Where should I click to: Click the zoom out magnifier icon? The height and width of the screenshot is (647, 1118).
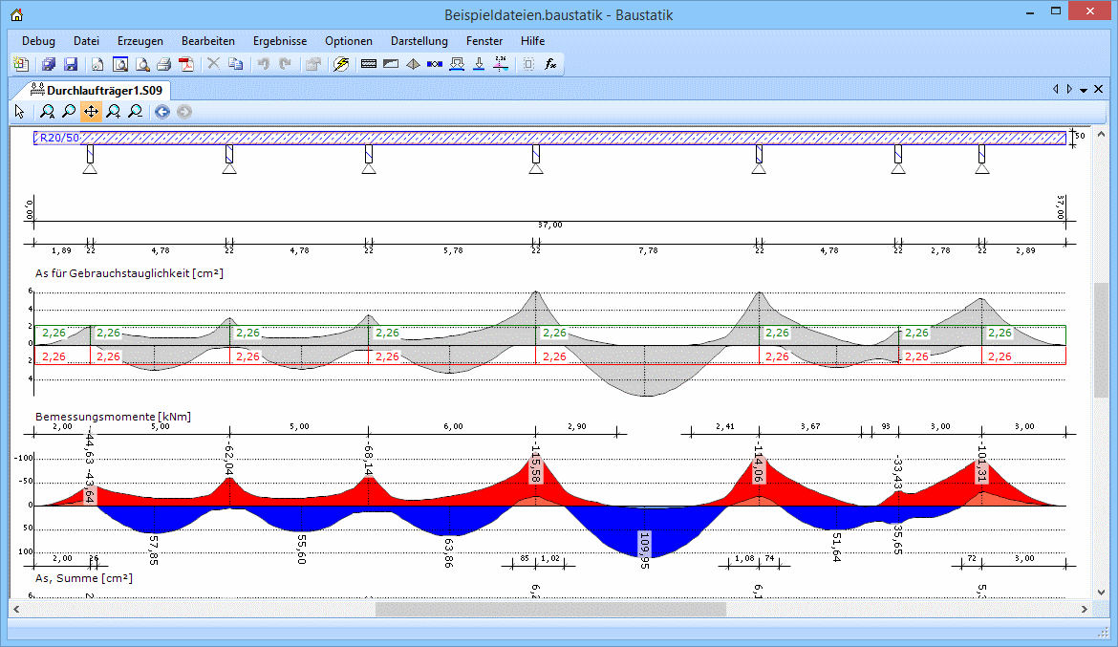pos(136,112)
